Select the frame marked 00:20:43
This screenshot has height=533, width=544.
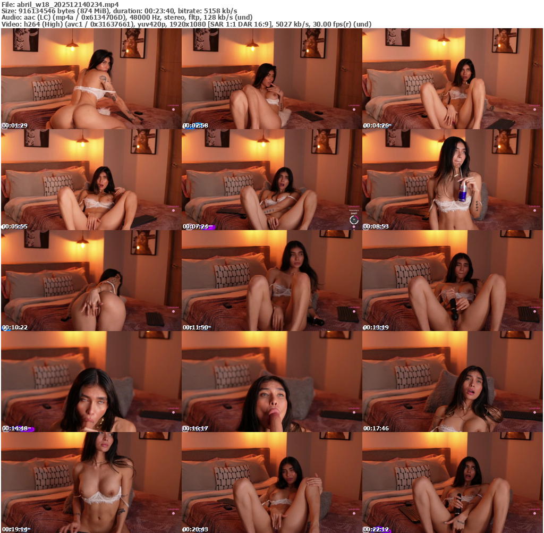[271, 483]
